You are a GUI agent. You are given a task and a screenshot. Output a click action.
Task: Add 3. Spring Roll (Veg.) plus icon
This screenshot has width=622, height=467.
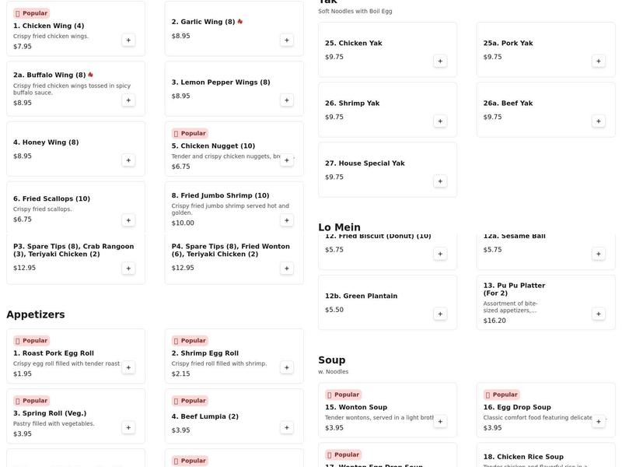pyautogui.click(x=128, y=427)
